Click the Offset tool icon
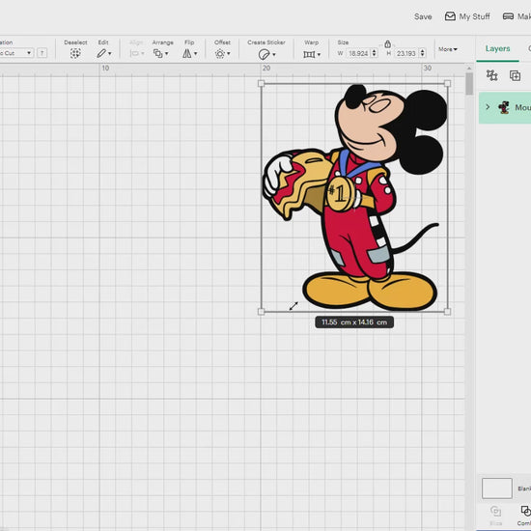Image resolution: width=531 pixels, height=531 pixels. (220, 53)
